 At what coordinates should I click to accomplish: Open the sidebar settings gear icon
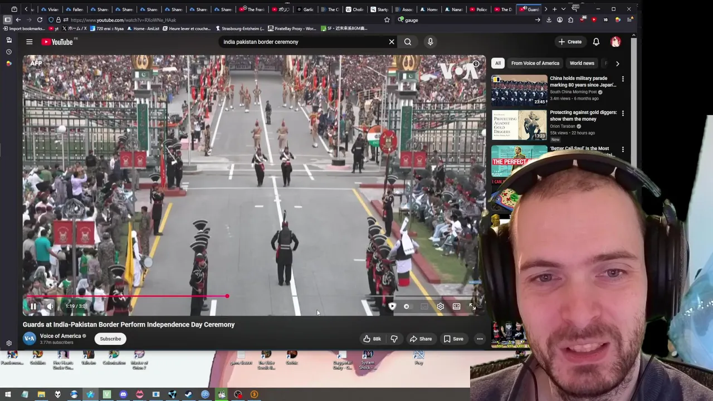8,344
